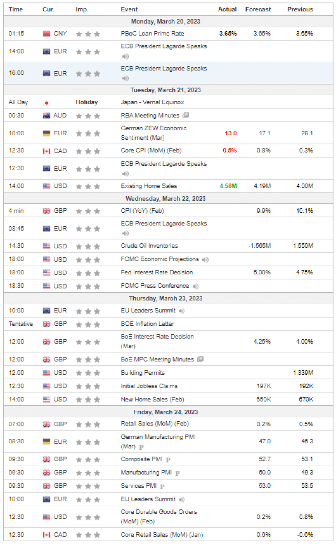Click the Imp. column header
Image resolution: width=336 pixels, height=545 pixels.
[x=82, y=9]
